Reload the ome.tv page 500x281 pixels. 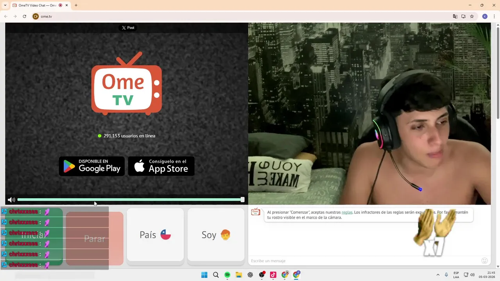24,16
